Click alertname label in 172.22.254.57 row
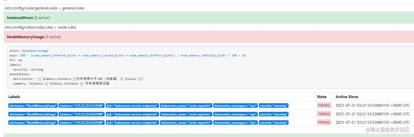The width and height of the screenshot is (414, 137). click(33, 106)
